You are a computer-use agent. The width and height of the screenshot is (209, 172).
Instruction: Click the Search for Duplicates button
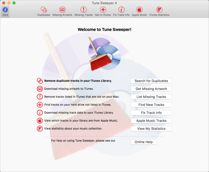pyautogui.click(x=151, y=81)
